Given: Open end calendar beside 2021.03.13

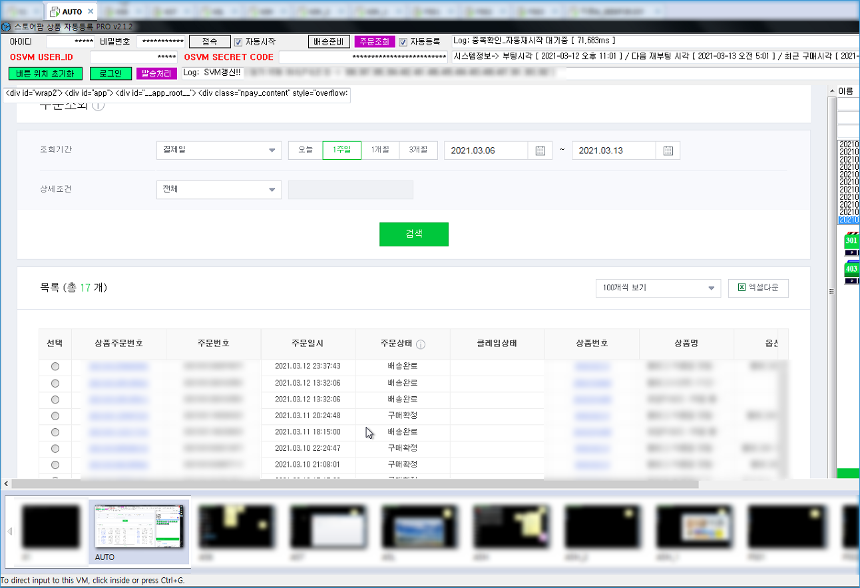Looking at the screenshot, I should (668, 150).
